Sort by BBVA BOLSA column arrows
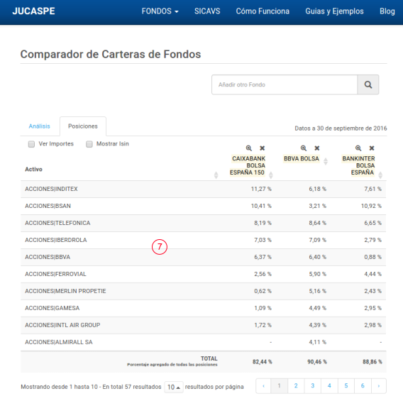 tap(326, 161)
